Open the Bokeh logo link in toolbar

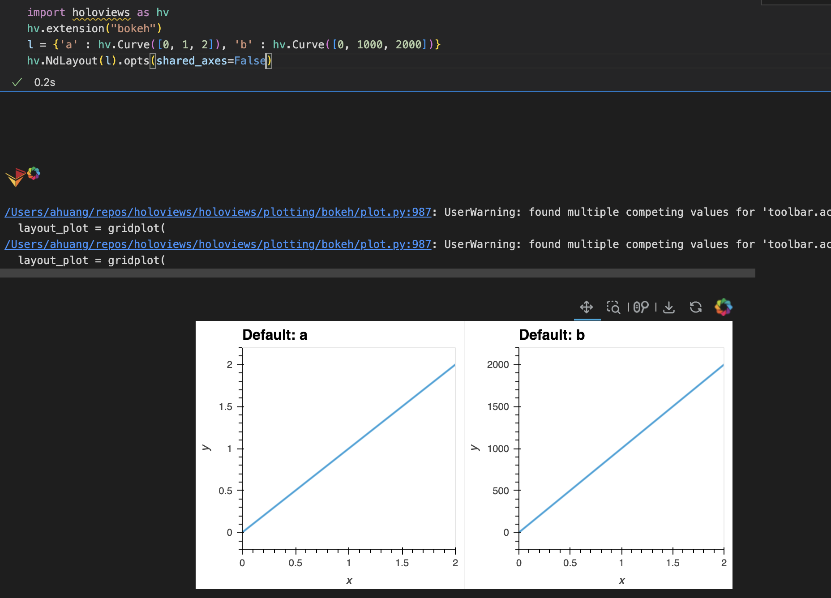[x=723, y=307]
